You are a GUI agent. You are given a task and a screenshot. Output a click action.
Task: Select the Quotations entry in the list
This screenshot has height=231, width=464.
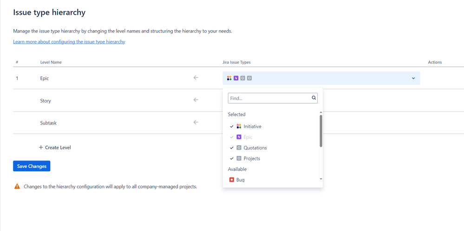tap(255, 148)
